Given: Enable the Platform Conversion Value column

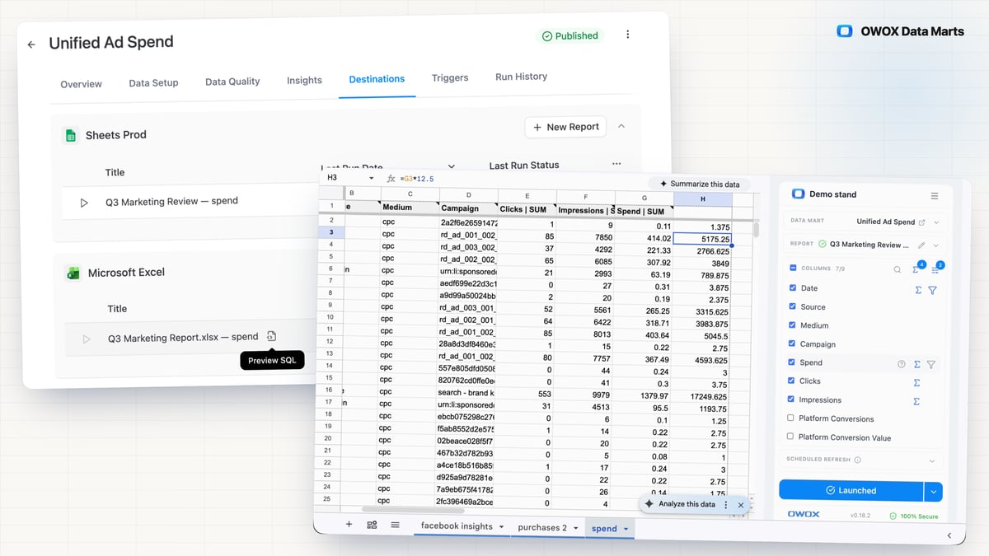Looking at the screenshot, I should click(x=791, y=437).
